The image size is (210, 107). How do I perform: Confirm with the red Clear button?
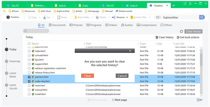(88, 76)
